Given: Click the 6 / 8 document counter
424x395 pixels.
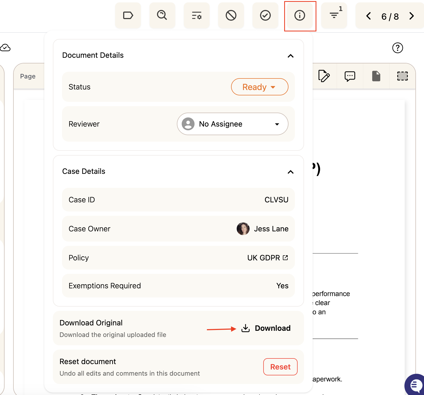Looking at the screenshot, I should 390,17.
